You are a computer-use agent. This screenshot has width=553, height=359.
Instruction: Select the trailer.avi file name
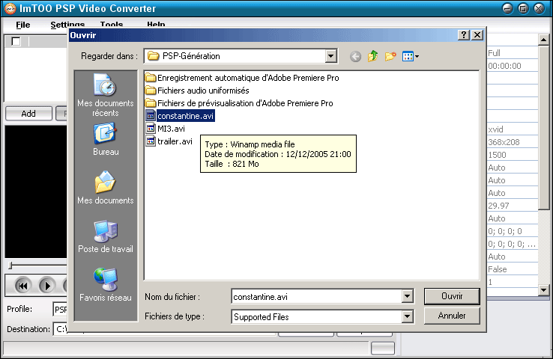(175, 141)
